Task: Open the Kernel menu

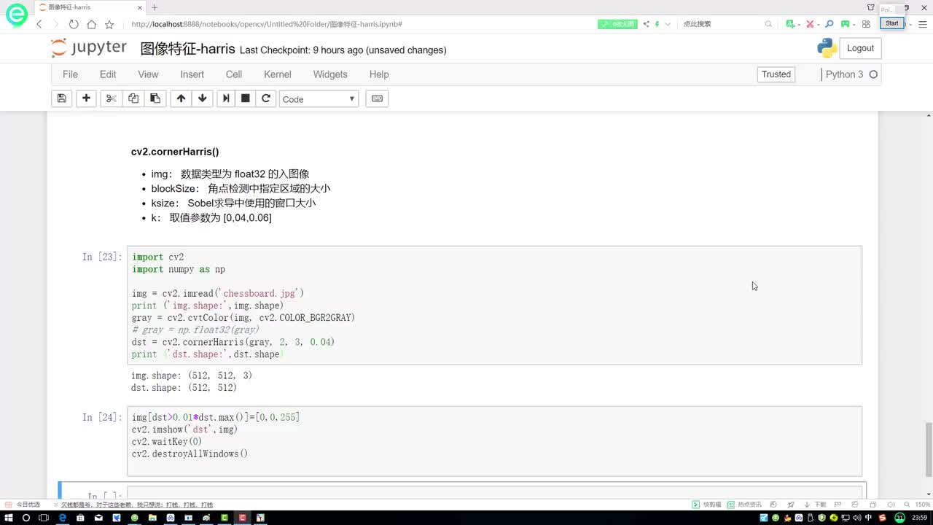Action: 278,74
